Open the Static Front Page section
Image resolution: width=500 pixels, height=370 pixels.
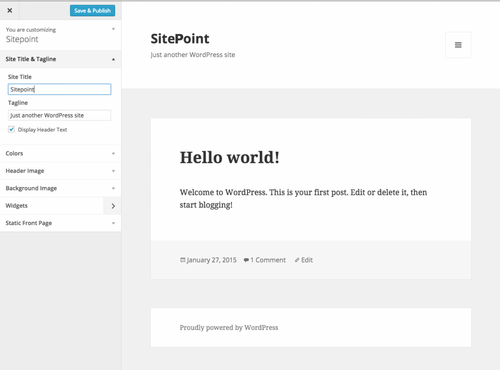pos(61,223)
